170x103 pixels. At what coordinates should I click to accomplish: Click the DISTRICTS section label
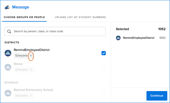click(x=12, y=42)
